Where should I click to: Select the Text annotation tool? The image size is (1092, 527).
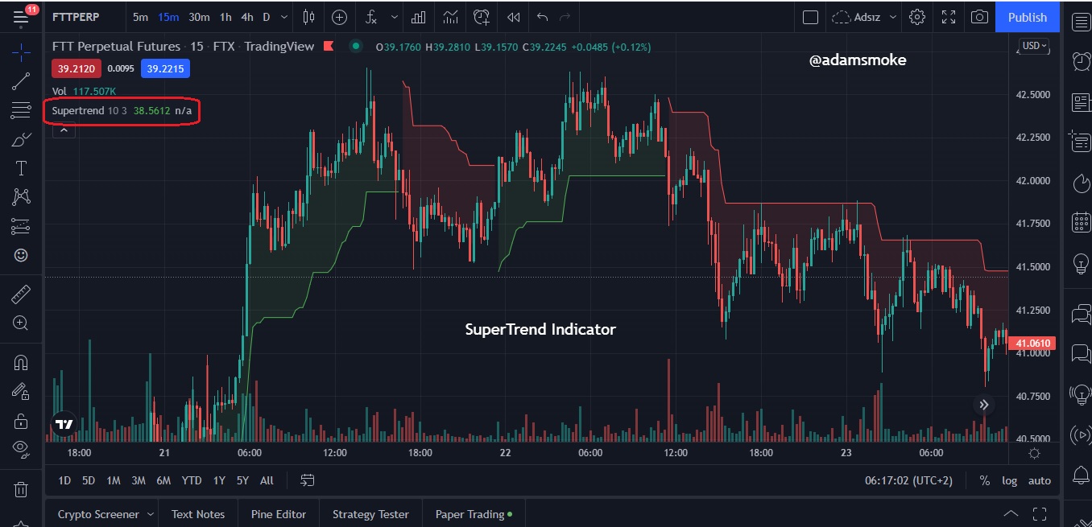pyautogui.click(x=21, y=168)
